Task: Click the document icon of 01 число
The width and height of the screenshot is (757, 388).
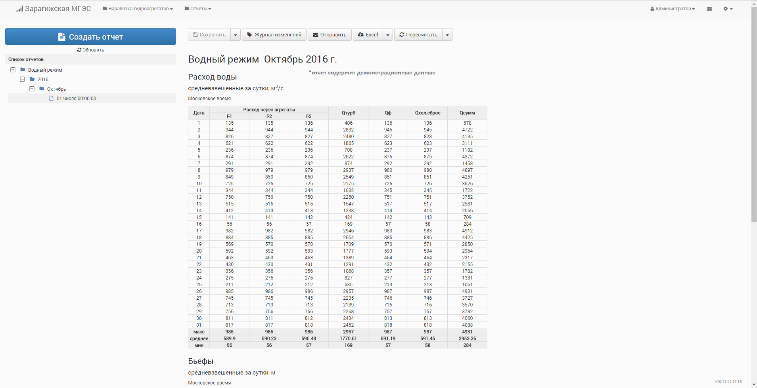Action: (51, 98)
